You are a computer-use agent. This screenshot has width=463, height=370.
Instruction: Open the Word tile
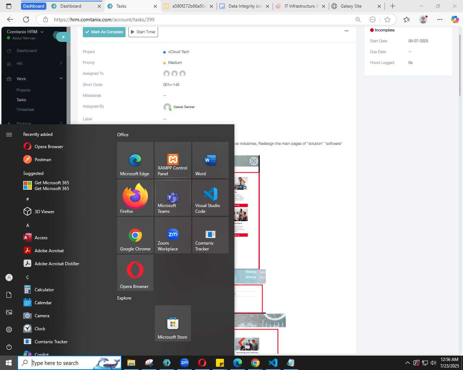point(211,160)
